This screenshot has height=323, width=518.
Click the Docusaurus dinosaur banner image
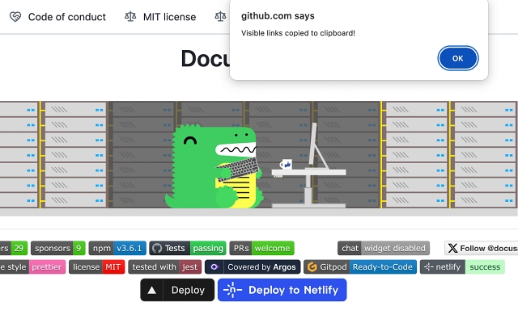259,158
